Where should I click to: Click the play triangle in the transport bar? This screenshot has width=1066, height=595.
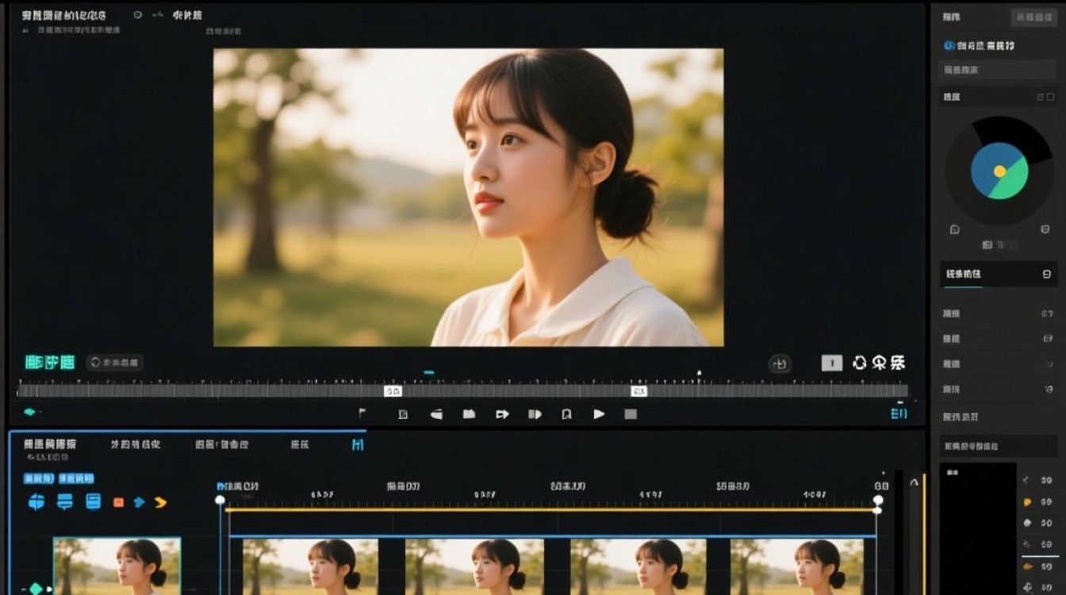tap(599, 414)
